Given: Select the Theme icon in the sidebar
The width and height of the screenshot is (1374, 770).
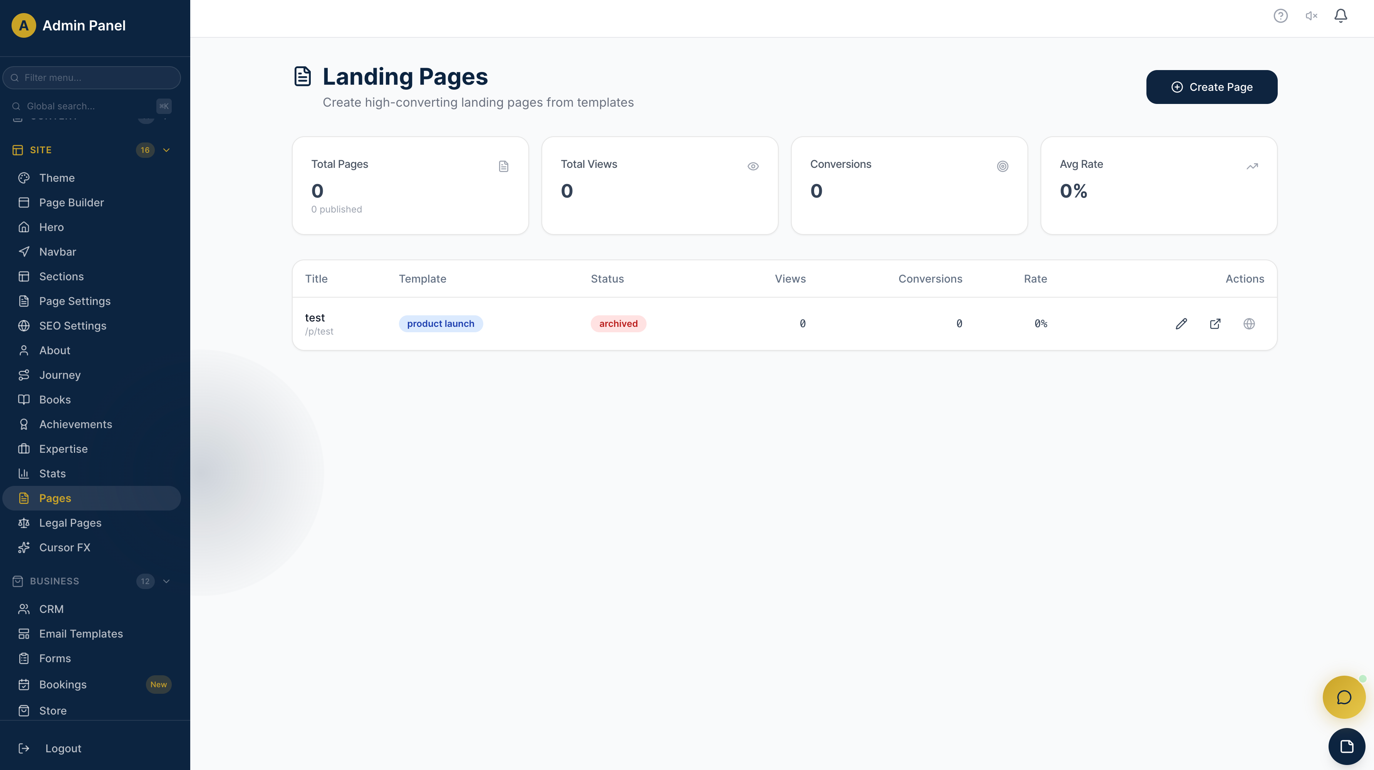Looking at the screenshot, I should pos(24,177).
